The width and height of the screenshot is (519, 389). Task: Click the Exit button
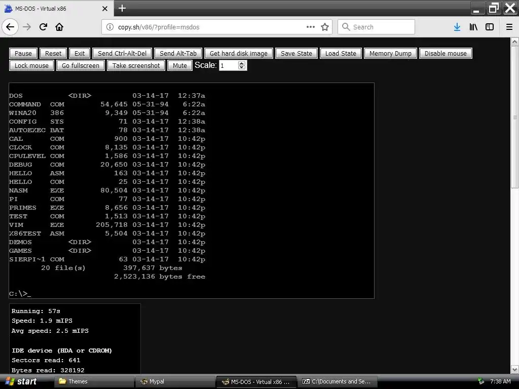pos(80,53)
